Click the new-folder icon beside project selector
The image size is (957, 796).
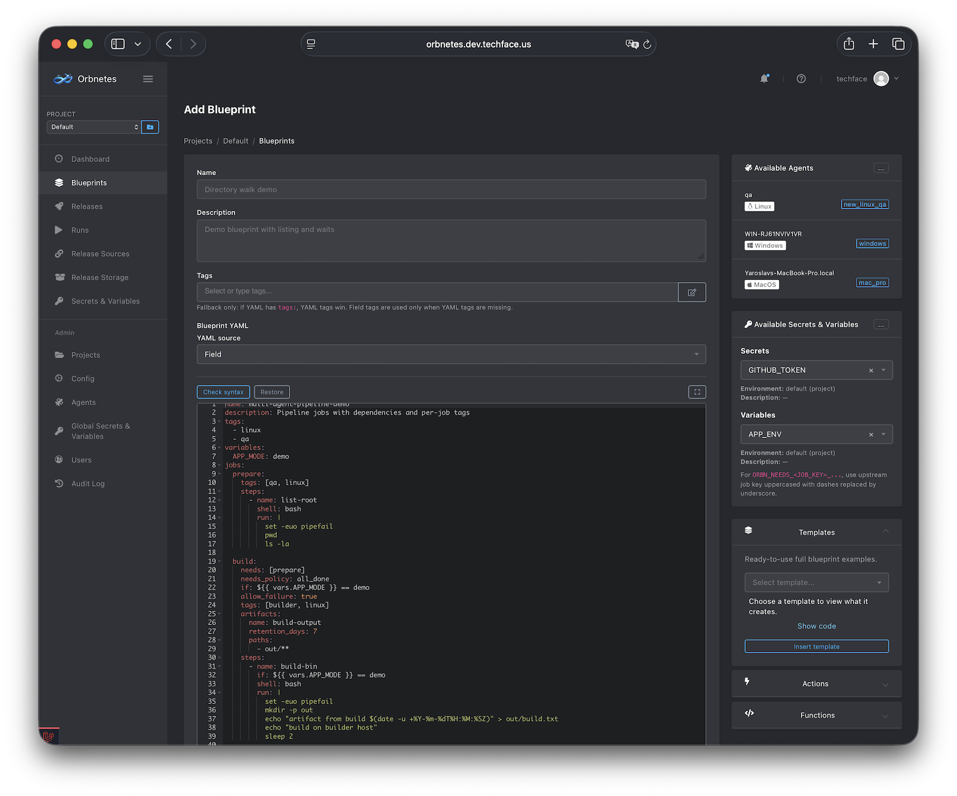point(150,127)
